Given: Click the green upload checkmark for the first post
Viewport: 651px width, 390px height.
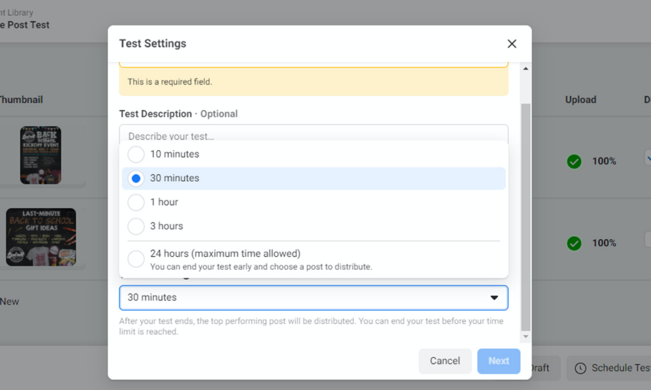Looking at the screenshot, I should [573, 161].
